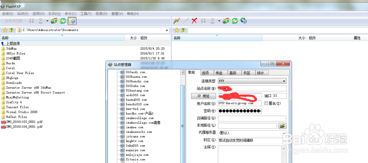The height and width of the screenshot is (163, 368).
Task: Click the remote pane up-folder icon
Action: click(184, 30)
